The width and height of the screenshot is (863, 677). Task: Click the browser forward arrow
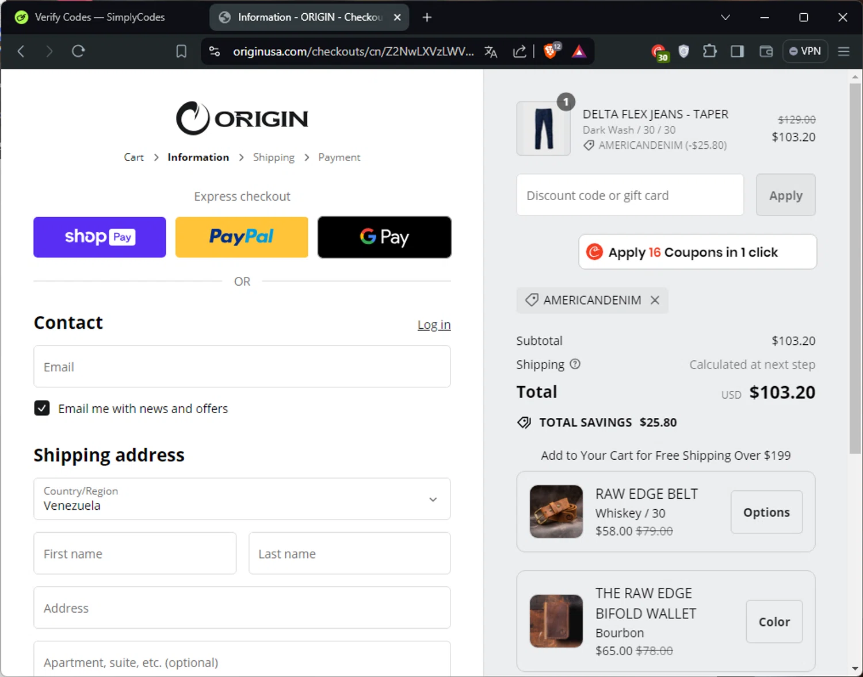pyautogui.click(x=49, y=52)
